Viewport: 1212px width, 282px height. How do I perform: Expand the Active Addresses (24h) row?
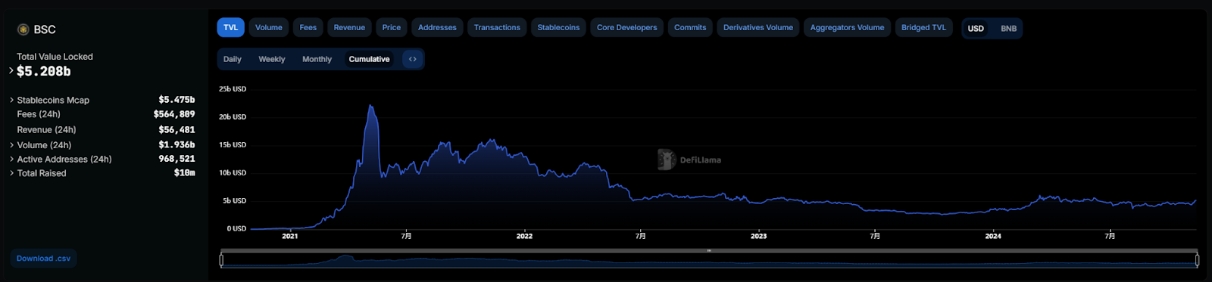[x=11, y=160]
